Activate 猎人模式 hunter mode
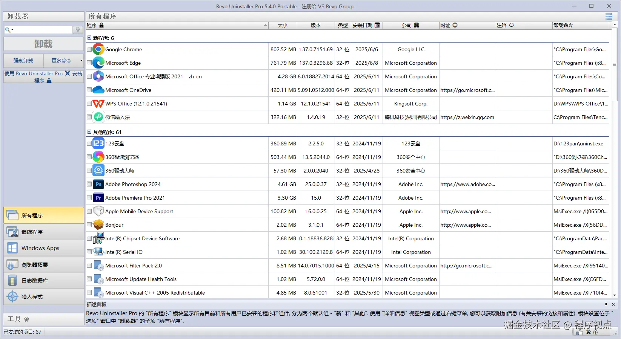 coord(43,297)
